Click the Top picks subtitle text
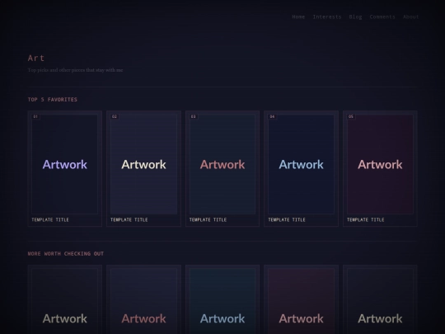Viewport: 445px width, 334px height. (x=75, y=70)
